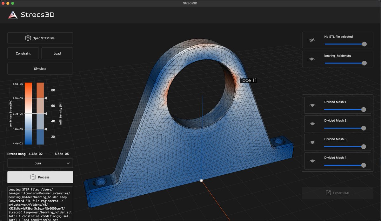Click the cube icon in Open STEP File
The height and width of the screenshot is (221, 381).
28,38
